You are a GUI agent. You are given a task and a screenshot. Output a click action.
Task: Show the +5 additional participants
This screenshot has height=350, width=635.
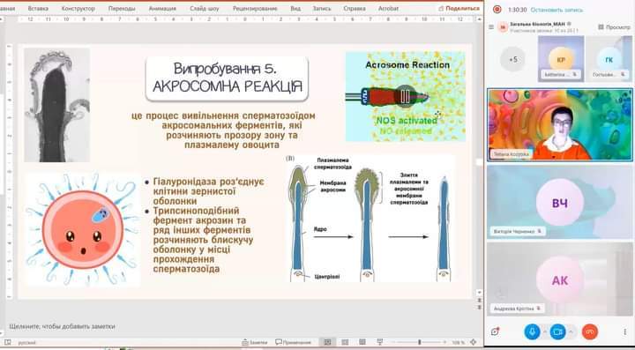coord(512,59)
